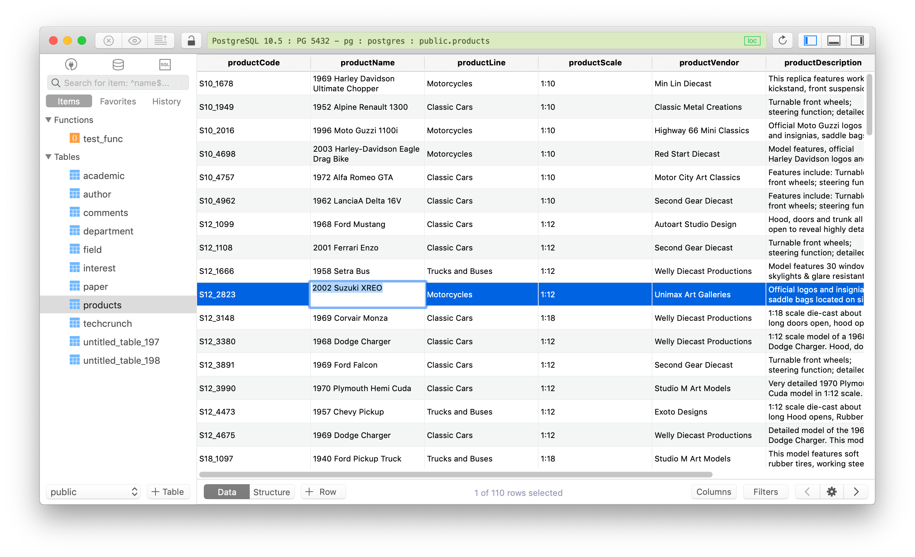This screenshot has height=557, width=915.
Task: Preview pending changes with the eye icon
Action: (x=134, y=40)
